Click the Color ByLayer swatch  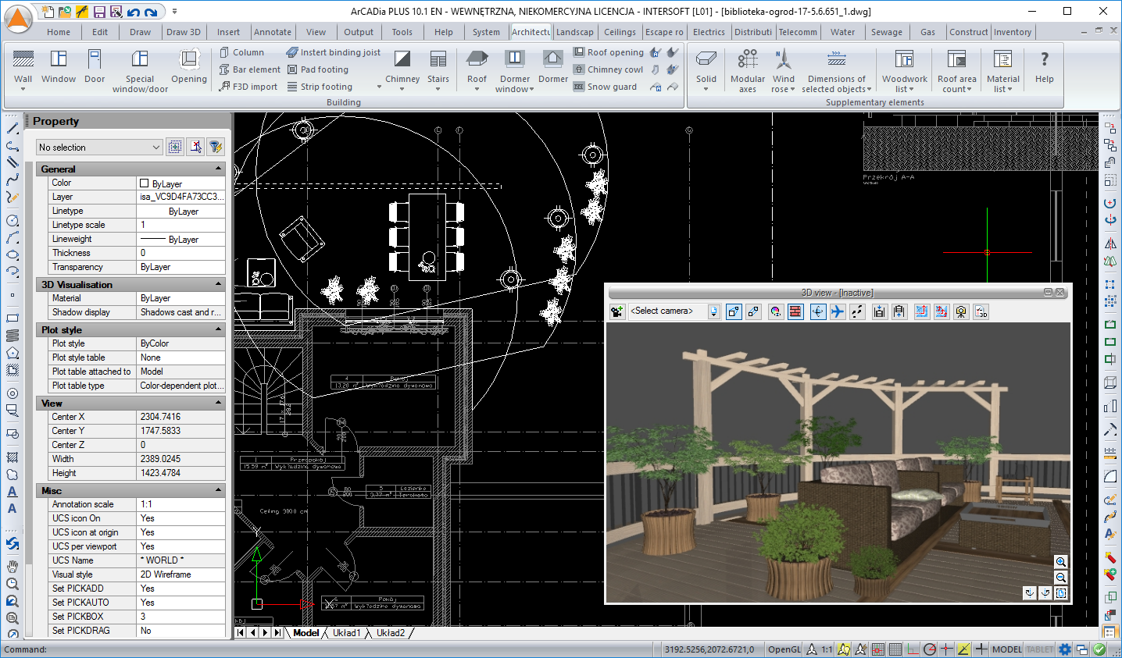pyautogui.click(x=144, y=183)
